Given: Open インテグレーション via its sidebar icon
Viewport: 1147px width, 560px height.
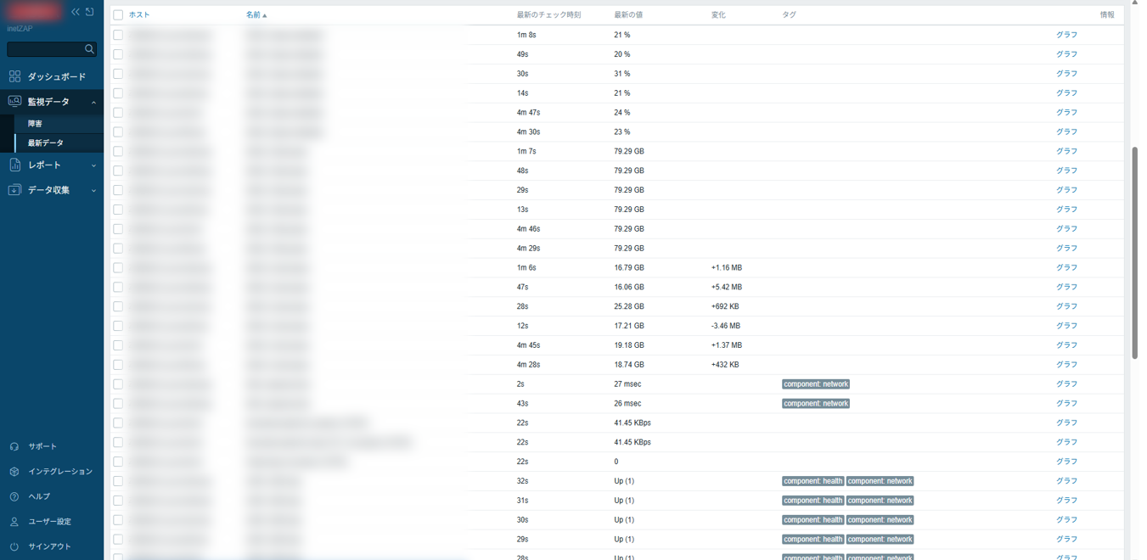Looking at the screenshot, I should coord(14,472).
